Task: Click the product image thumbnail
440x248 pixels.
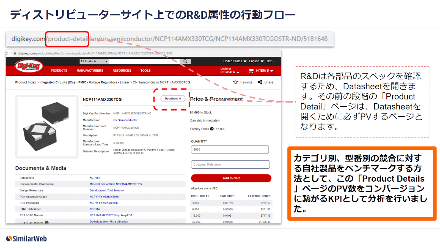Action: pyautogui.click(x=47, y=127)
